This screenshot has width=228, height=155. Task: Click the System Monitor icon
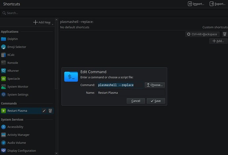coord(4,87)
